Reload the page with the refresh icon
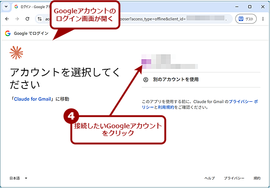 click(x=28, y=19)
